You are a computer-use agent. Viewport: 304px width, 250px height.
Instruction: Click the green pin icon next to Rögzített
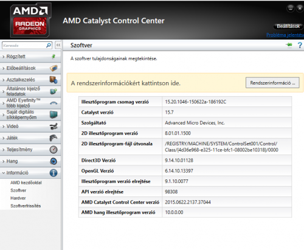[x=54, y=57]
